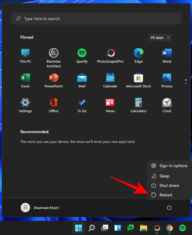The height and width of the screenshot is (235, 192).
Task: Select Sleep from the power menu
Action: click(x=169, y=176)
